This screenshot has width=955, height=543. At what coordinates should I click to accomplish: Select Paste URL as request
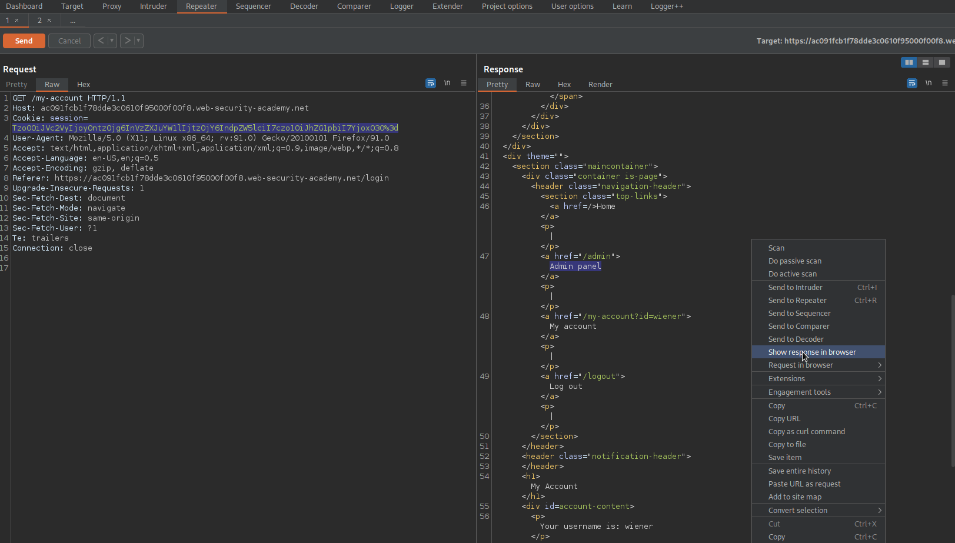pos(818,484)
